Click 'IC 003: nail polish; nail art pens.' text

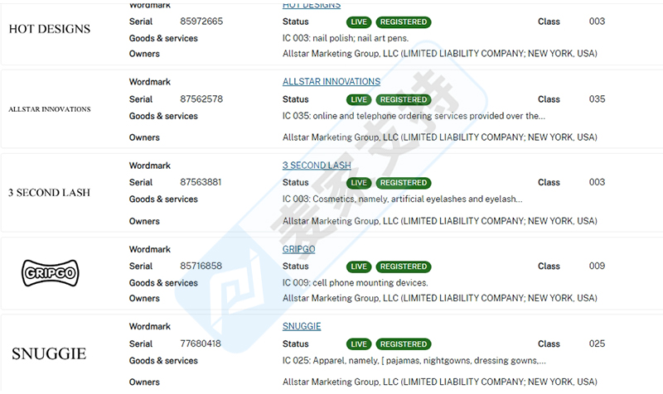pyautogui.click(x=346, y=38)
